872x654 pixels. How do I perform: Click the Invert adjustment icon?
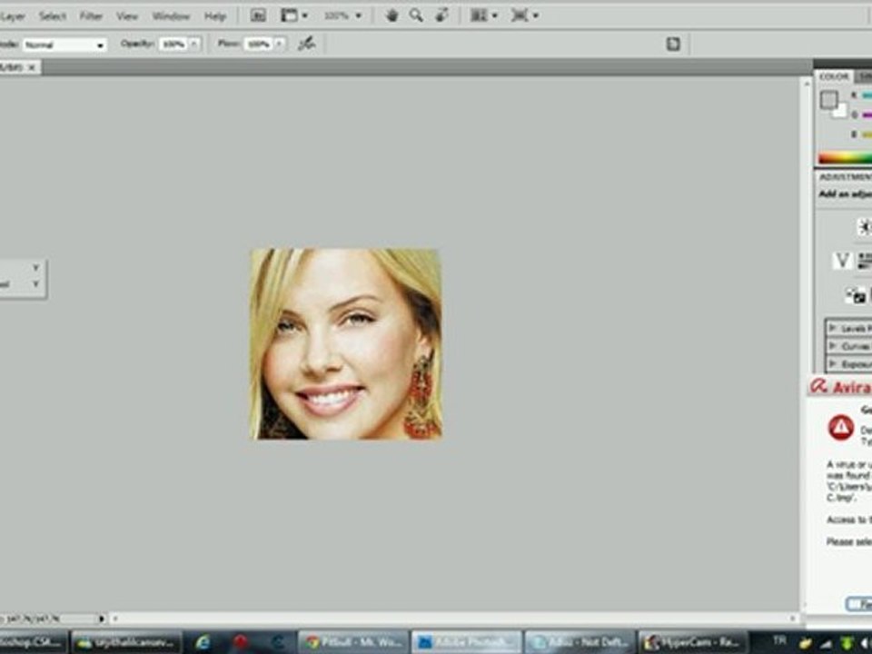pos(856,296)
